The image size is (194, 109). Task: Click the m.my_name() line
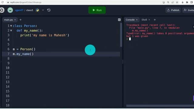[x=23, y=54]
